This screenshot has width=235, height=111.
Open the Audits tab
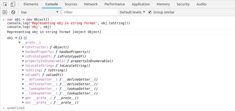(x=202, y=4)
